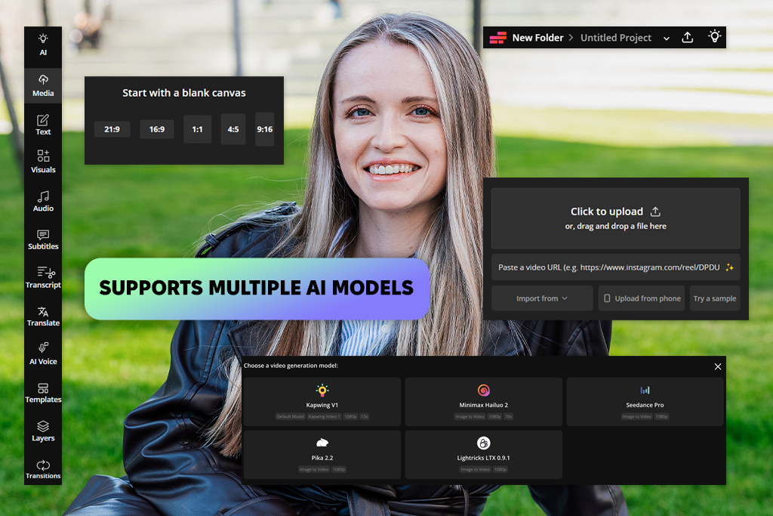The image size is (773, 516).
Task: Click the Kapwing logo in header
Action: [x=498, y=38]
